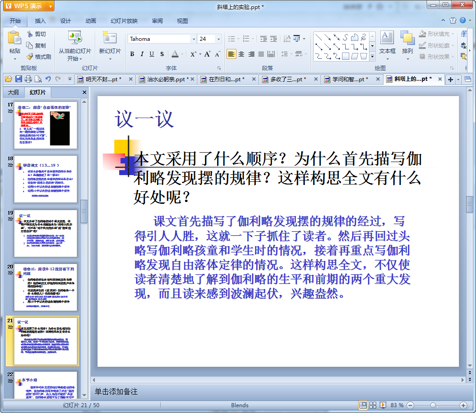The width and height of the screenshot is (476, 413).
Task: Switch to the 大纲 (Outline) pane tab
Action: point(13,92)
